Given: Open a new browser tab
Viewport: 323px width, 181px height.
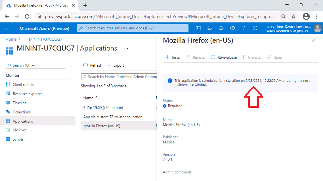Looking at the screenshot, I should [x=85, y=5].
